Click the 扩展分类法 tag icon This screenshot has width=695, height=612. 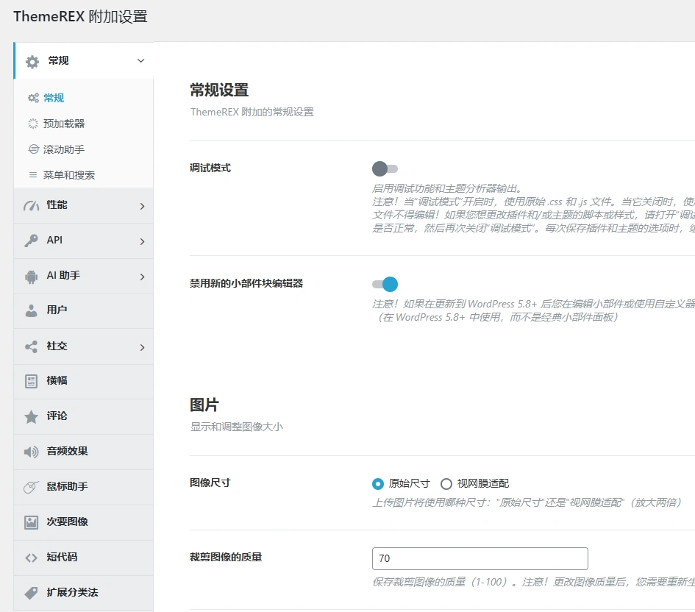[32, 592]
